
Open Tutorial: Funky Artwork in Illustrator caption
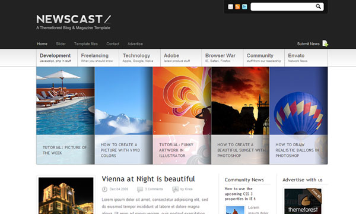pyautogui.click(x=176, y=150)
